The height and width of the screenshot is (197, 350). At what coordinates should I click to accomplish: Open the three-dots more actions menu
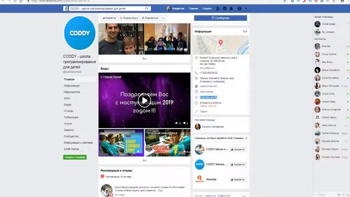[x=164, y=18]
